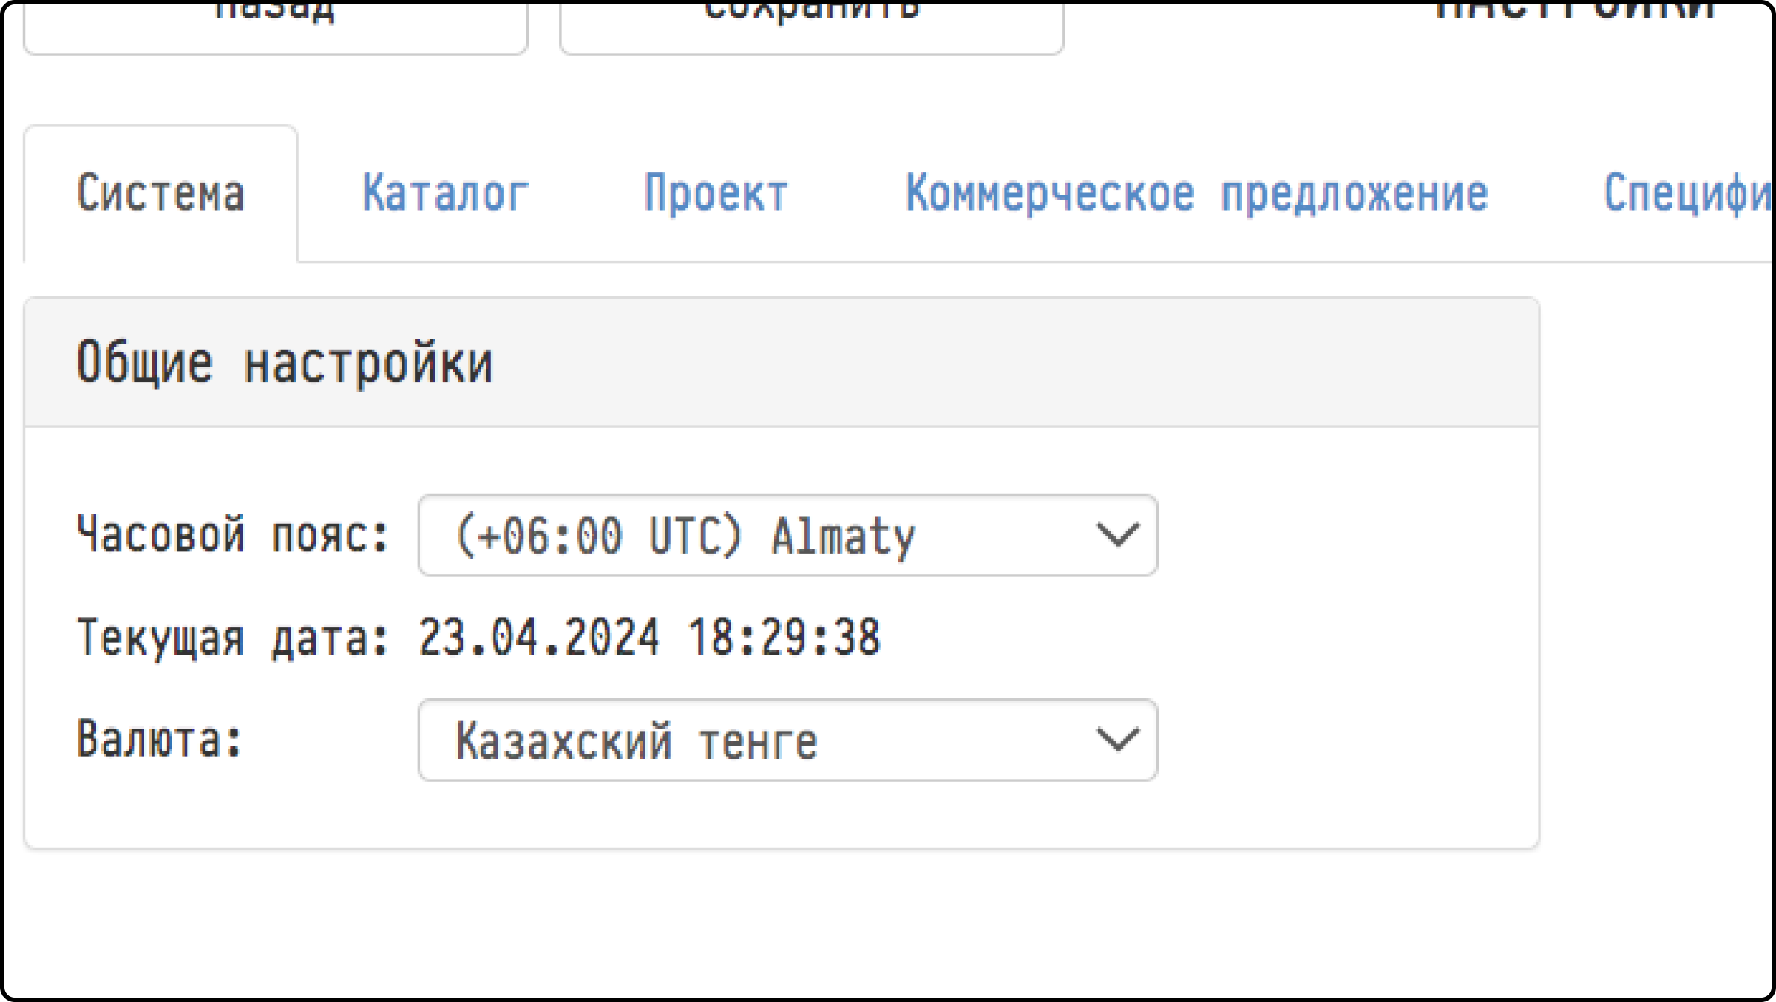
Task: Click the Назад button
Action: tap(275, 22)
